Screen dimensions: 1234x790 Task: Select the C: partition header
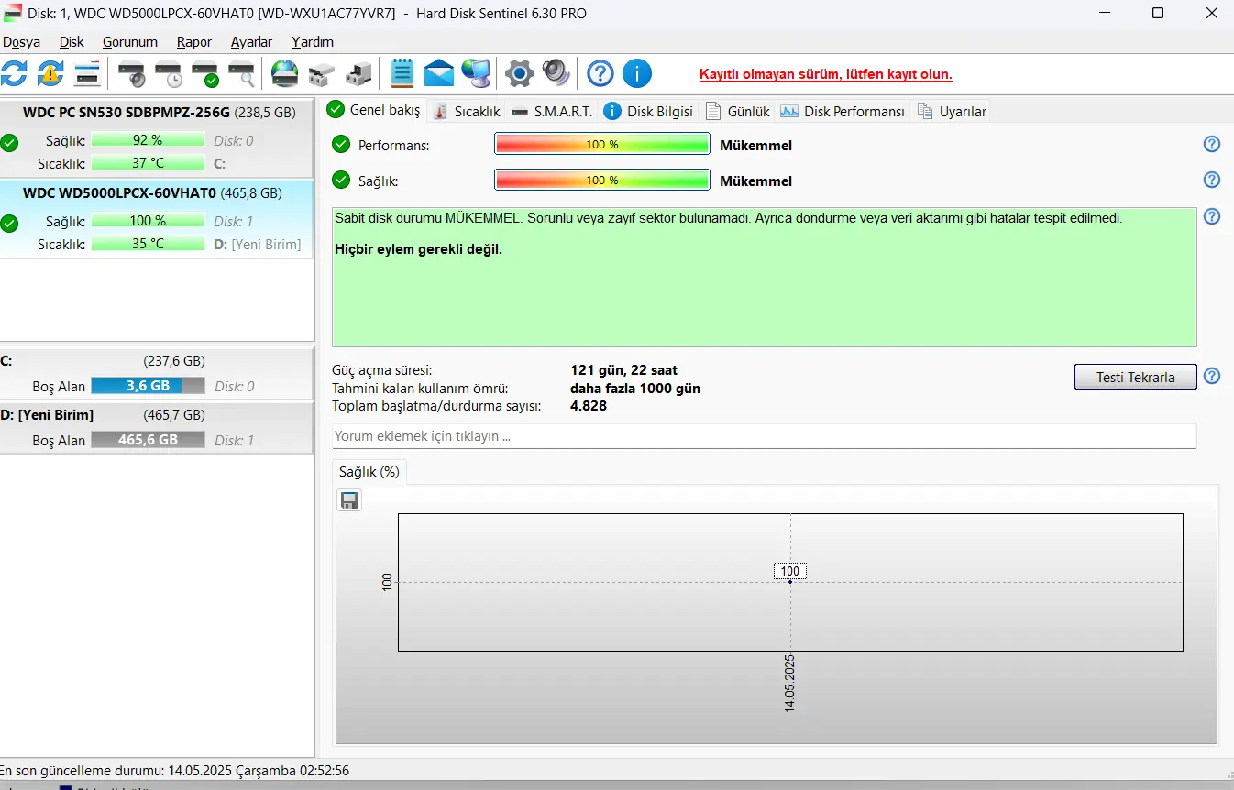coord(157,361)
